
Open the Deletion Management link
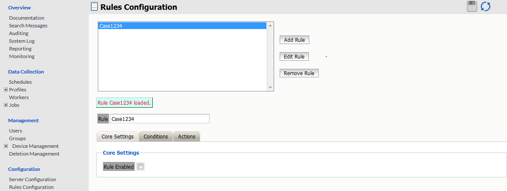(x=34, y=154)
